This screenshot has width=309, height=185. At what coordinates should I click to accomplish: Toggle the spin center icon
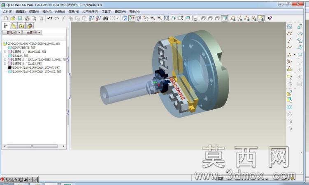point(132,18)
